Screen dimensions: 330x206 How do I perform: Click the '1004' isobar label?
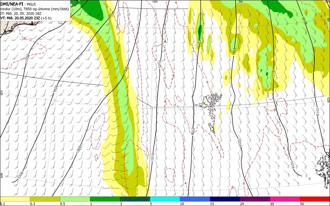pos(28,58)
